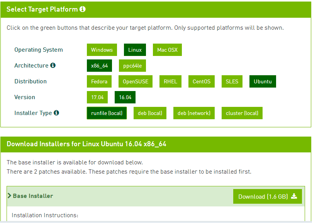This screenshot has height=223, width=312.
Task: Show Installer Type info tooltip icon
Action: pyautogui.click(x=56, y=113)
